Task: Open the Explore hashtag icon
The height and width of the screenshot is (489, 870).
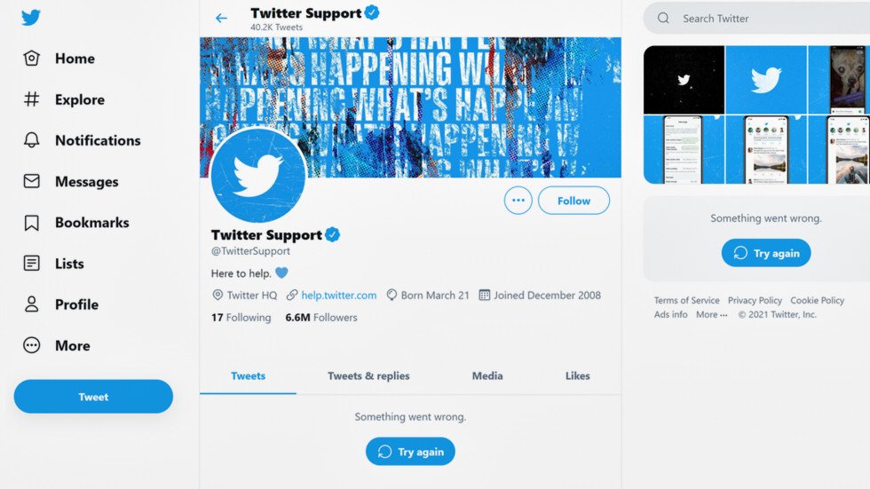Action: [x=32, y=99]
